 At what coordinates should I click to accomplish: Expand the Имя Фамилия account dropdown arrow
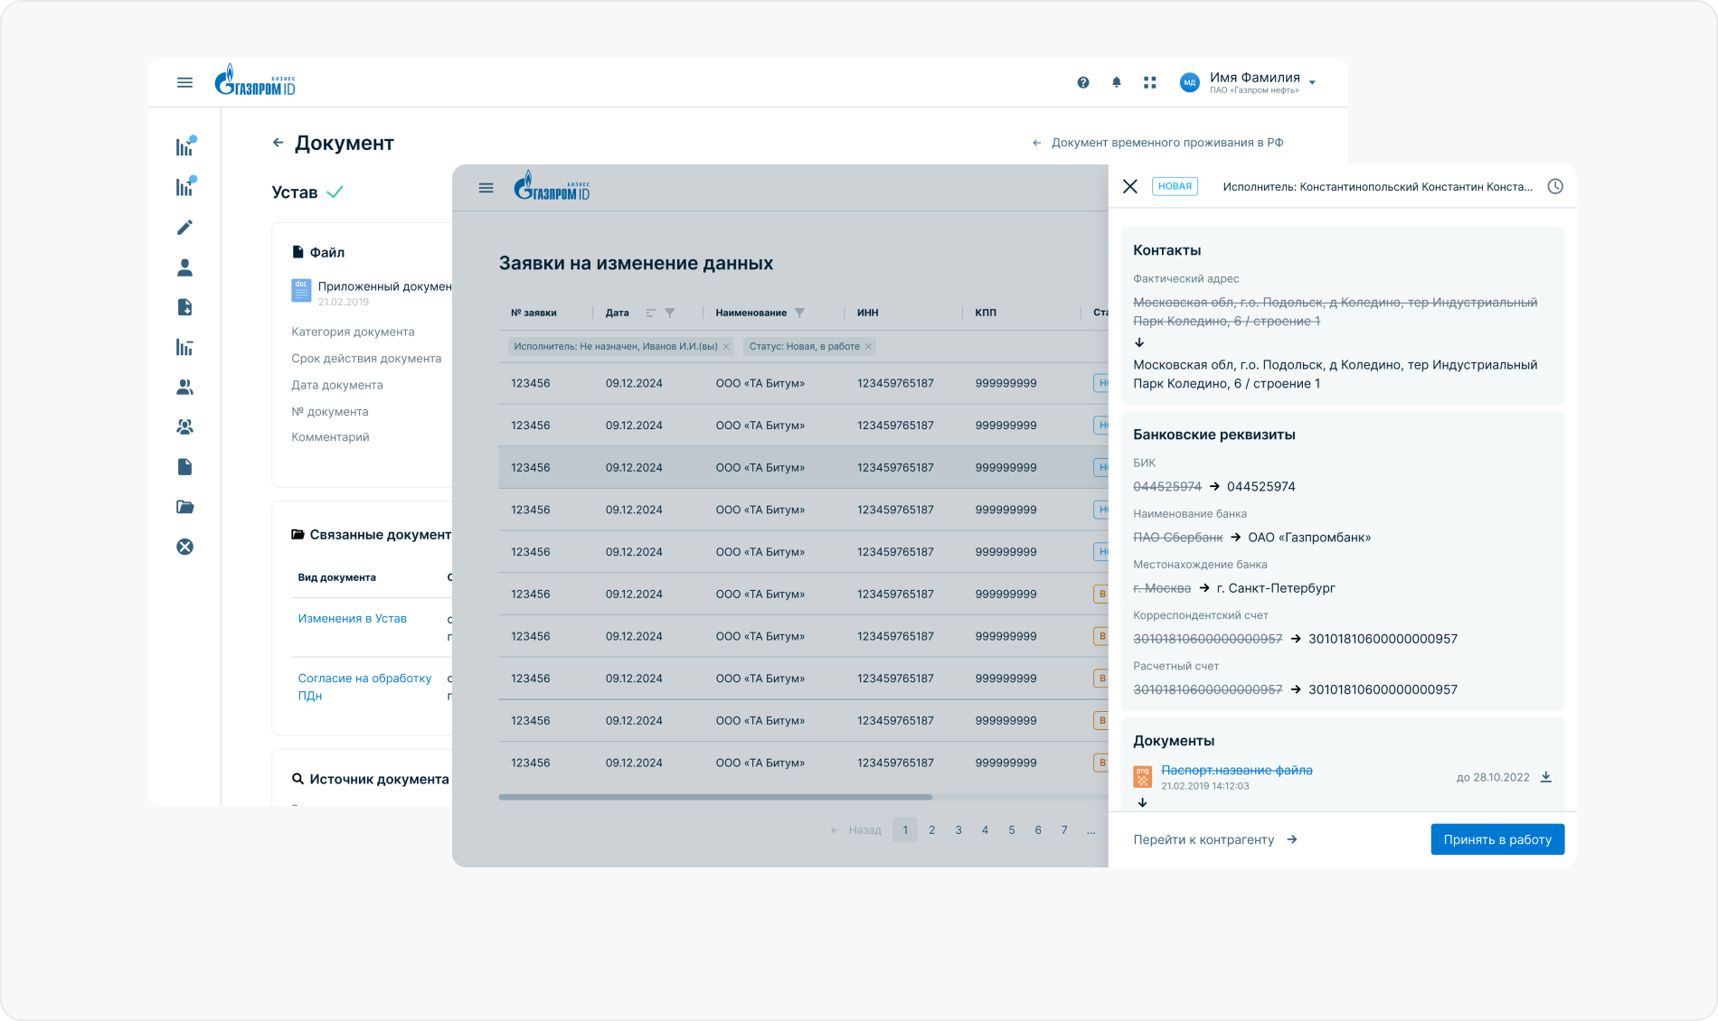[1312, 82]
